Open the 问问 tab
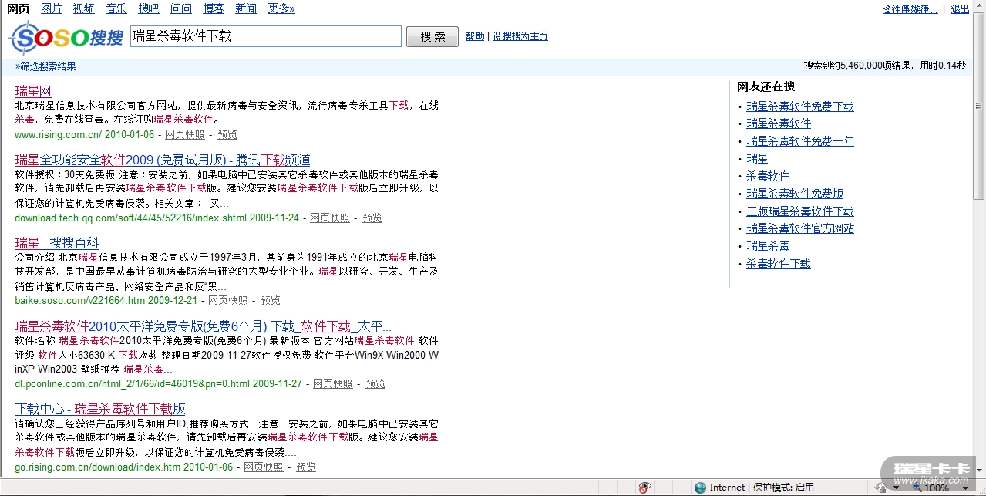This screenshot has width=986, height=496. [x=181, y=8]
